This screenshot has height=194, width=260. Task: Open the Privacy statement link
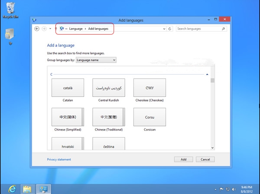(x=59, y=159)
